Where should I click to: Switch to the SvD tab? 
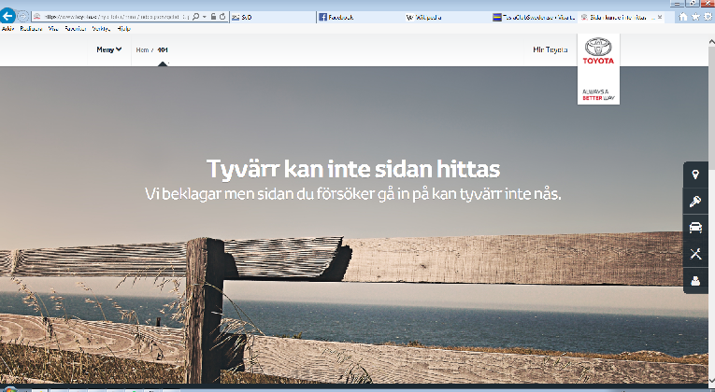272,18
